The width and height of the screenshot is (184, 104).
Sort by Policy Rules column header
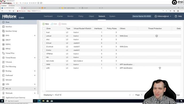pyautogui.click(x=112, y=29)
